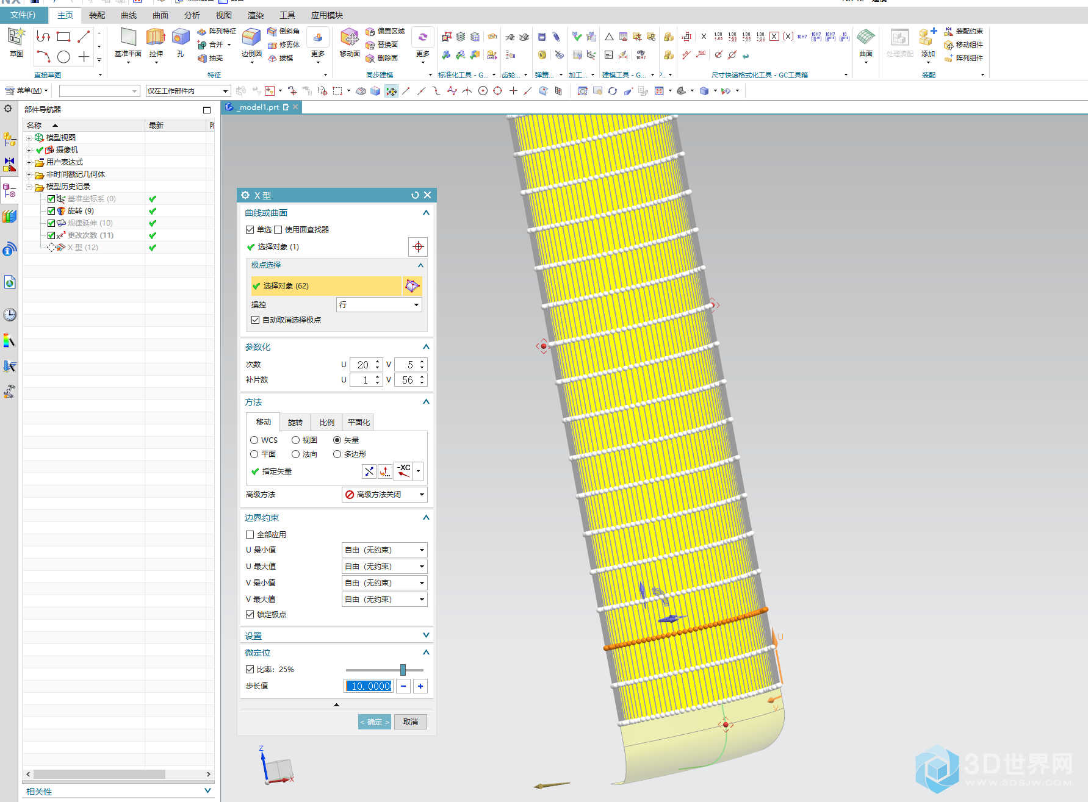Select the 视图 radio button
Viewport: 1088px width, 802px height.
coord(295,440)
